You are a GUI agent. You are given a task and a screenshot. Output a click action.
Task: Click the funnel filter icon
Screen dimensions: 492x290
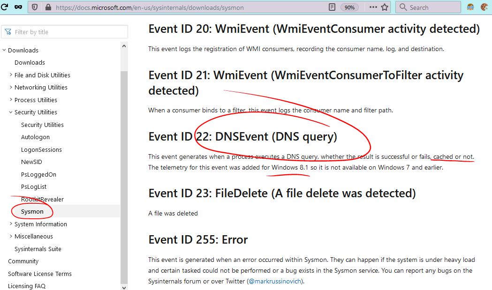tap(8, 32)
